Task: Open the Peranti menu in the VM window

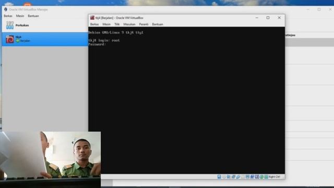Action: (144, 25)
